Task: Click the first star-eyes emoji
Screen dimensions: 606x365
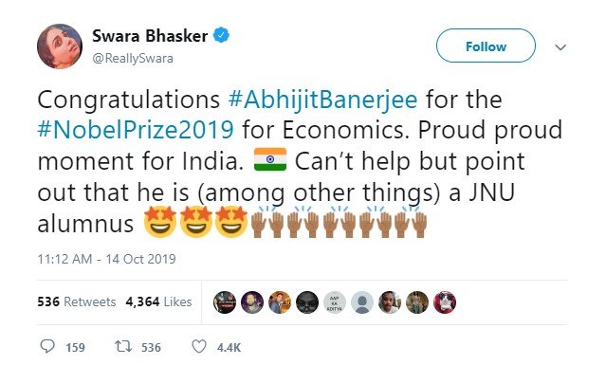Action: [160, 222]
